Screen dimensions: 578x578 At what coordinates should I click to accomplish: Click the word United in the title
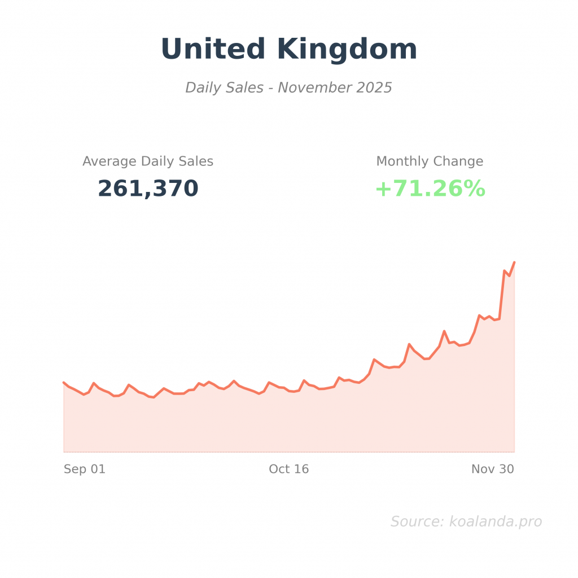(x=213, y=49)
